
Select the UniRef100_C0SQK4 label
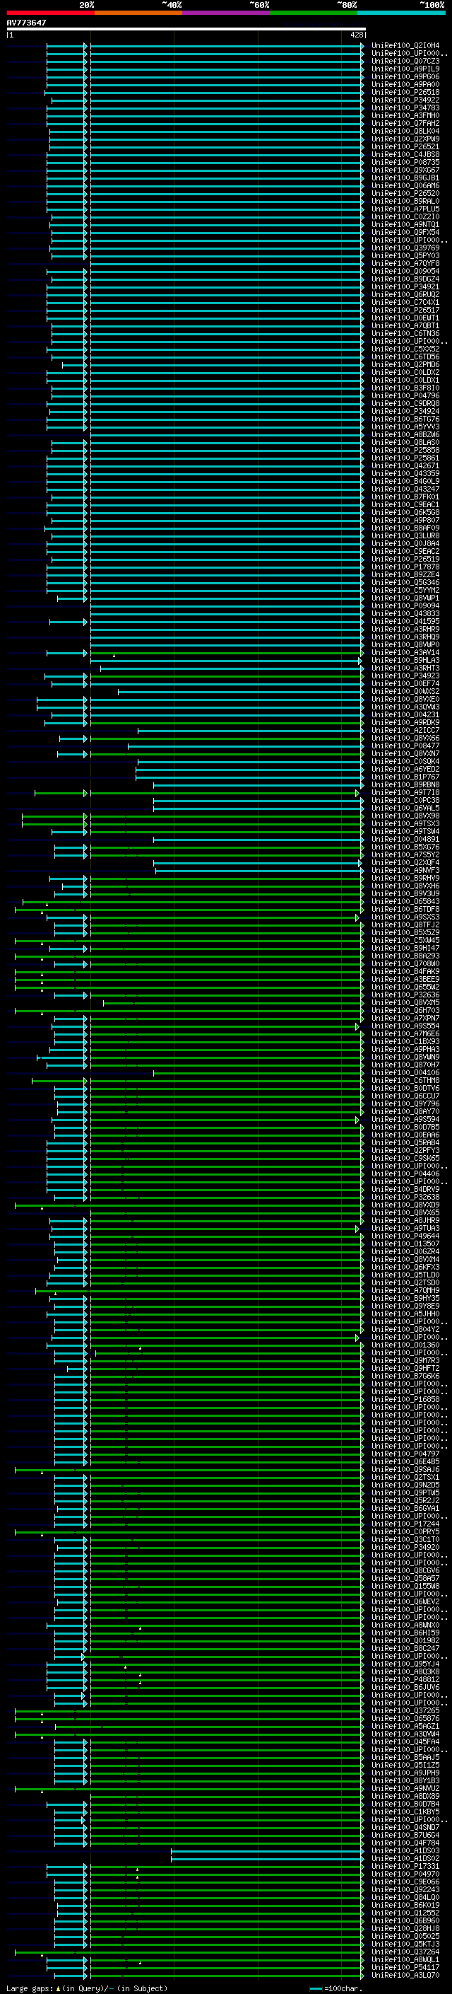click(x=405, y=762)
